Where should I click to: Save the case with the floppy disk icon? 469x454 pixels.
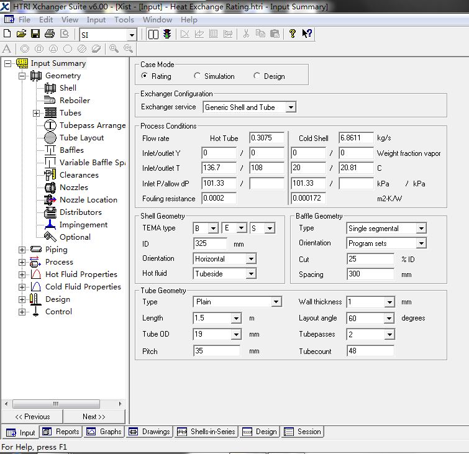(x=35, y=34)
